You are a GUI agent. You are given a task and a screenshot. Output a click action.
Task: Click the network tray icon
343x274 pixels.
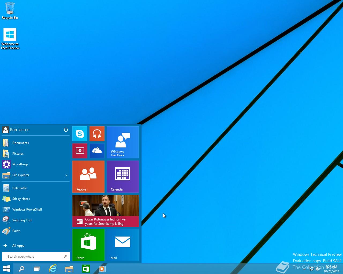pyautogui.click(x=311, y=269)
